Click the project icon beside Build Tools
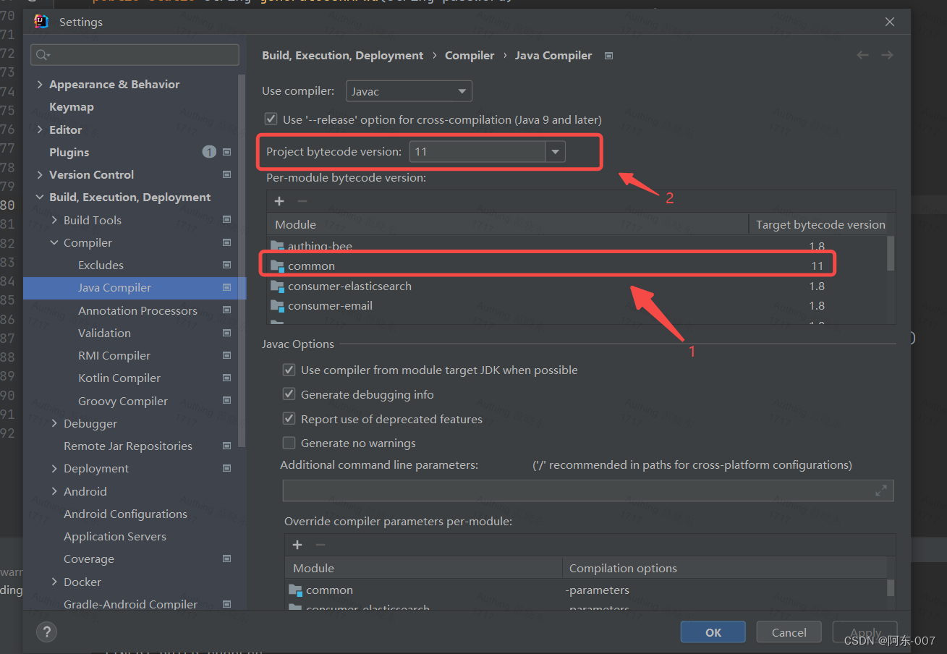The height and width of the screenshot is (654, 947). (x=226, y=220)
